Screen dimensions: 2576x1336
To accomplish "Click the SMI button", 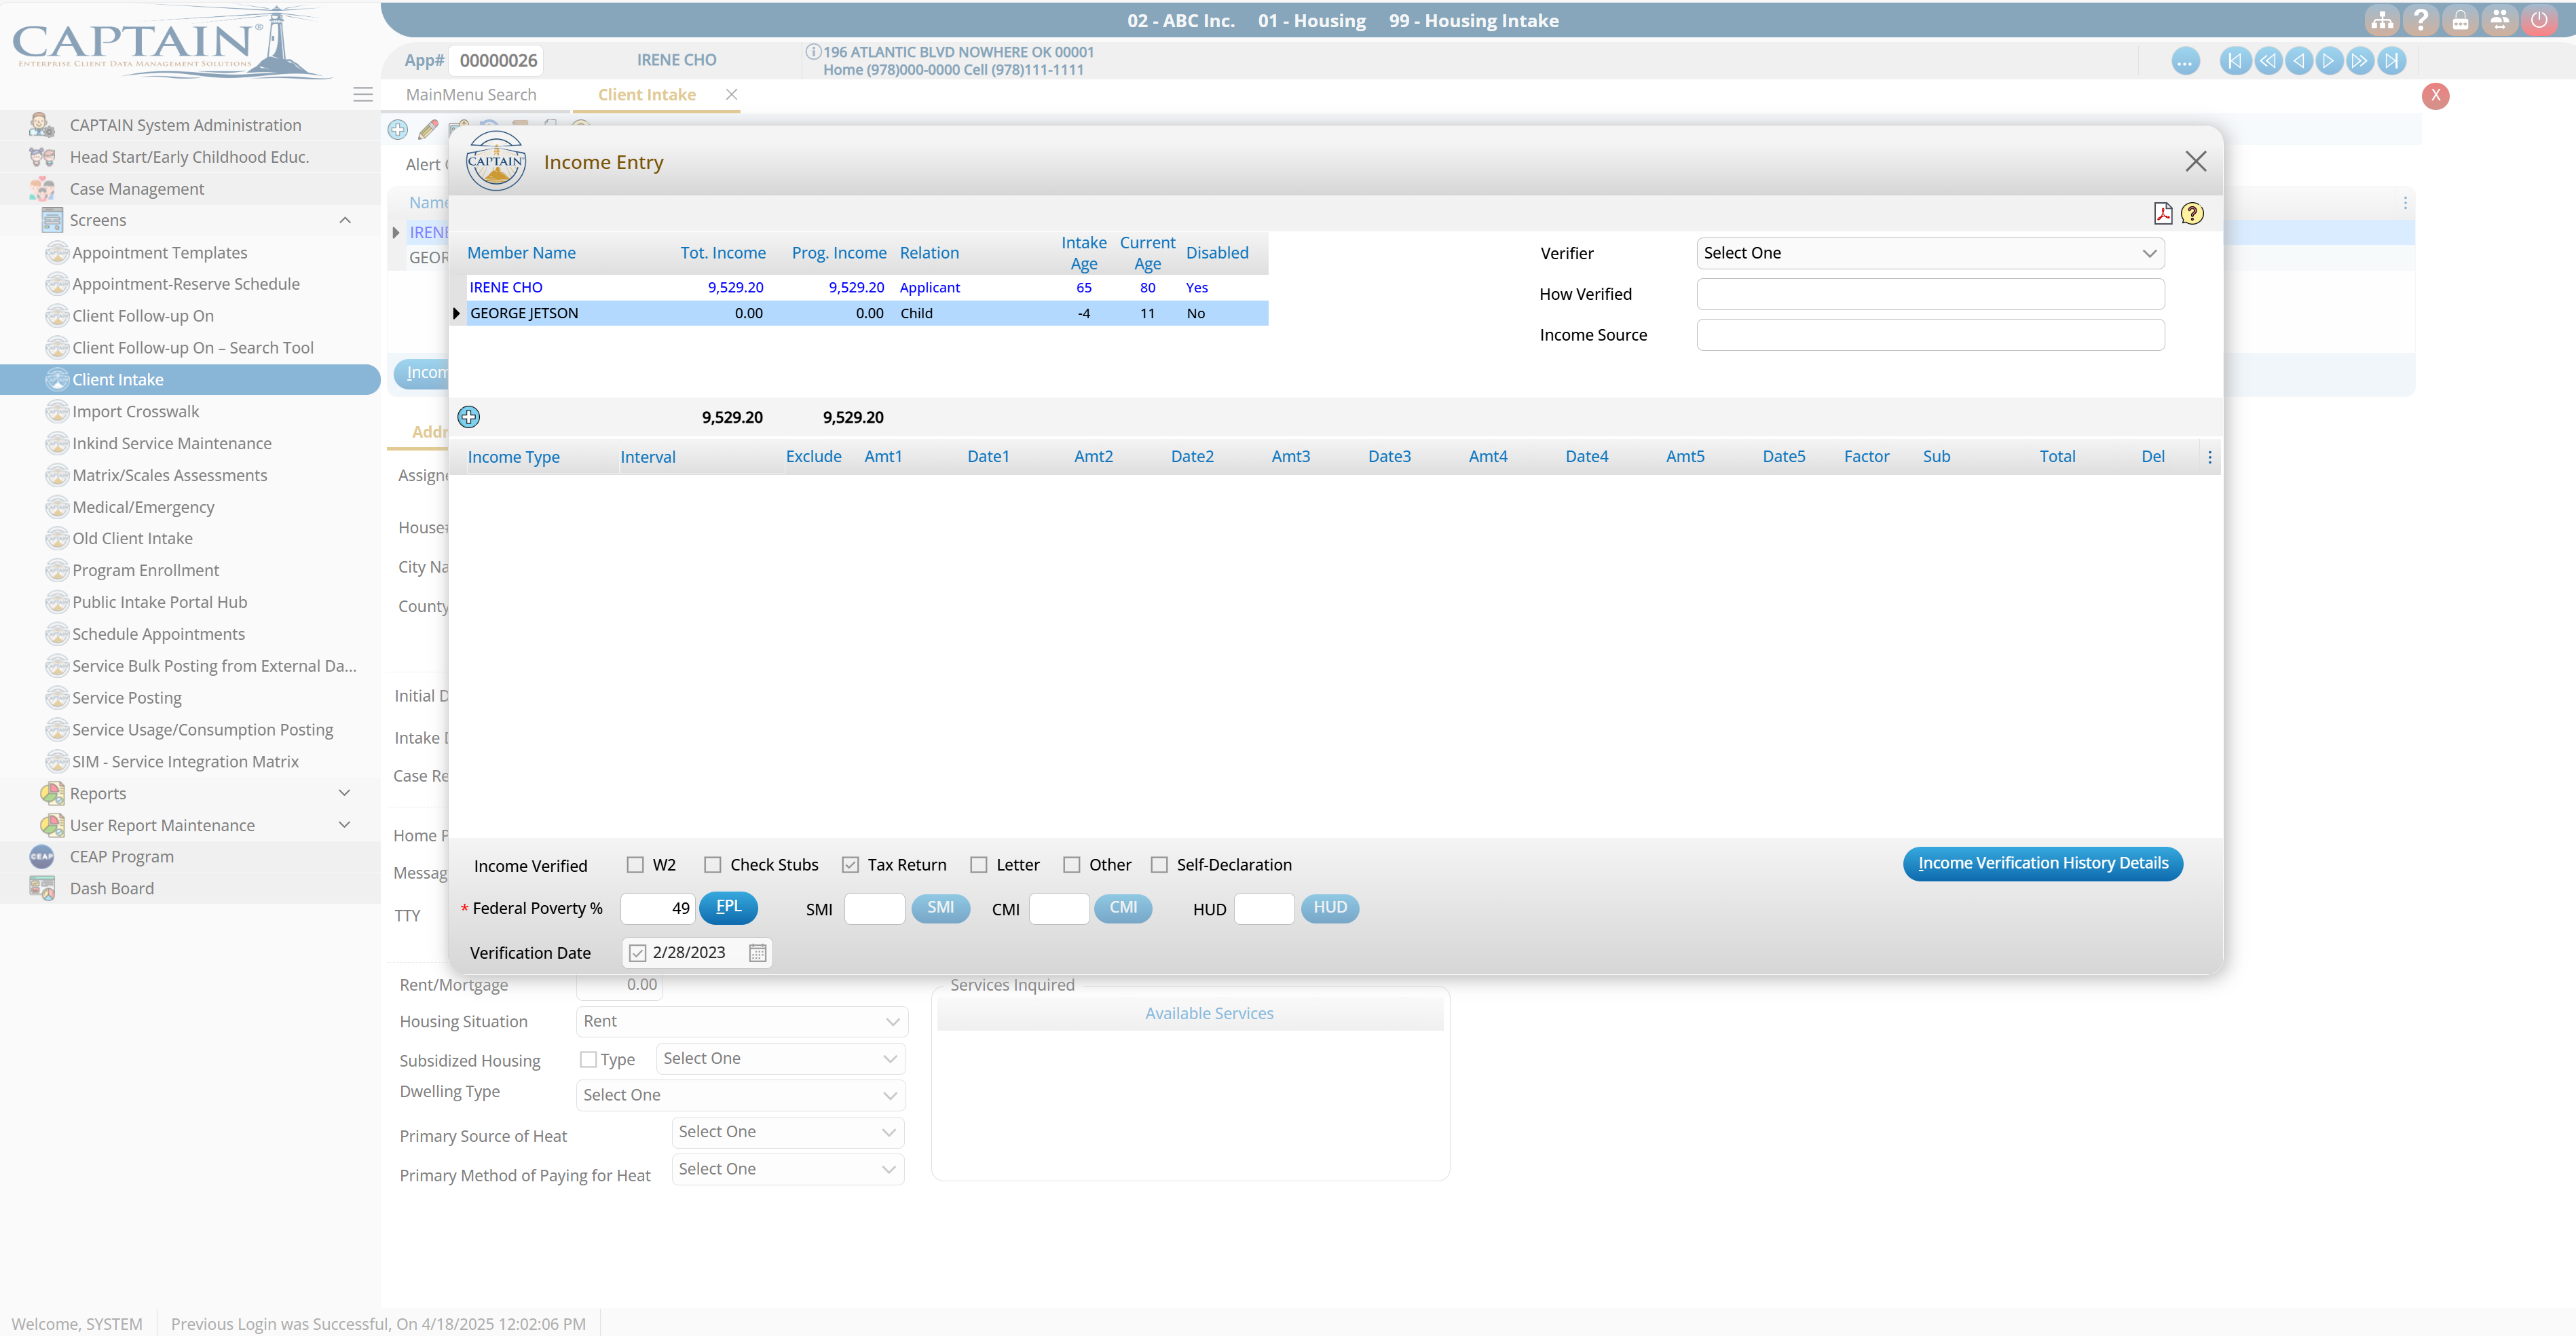I will [x=940, y=909].
